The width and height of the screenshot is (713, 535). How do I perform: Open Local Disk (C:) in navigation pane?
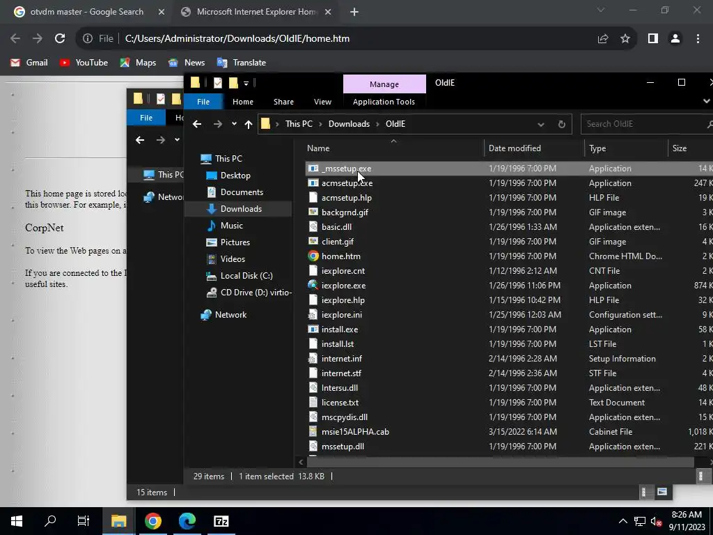click(246, 276)
